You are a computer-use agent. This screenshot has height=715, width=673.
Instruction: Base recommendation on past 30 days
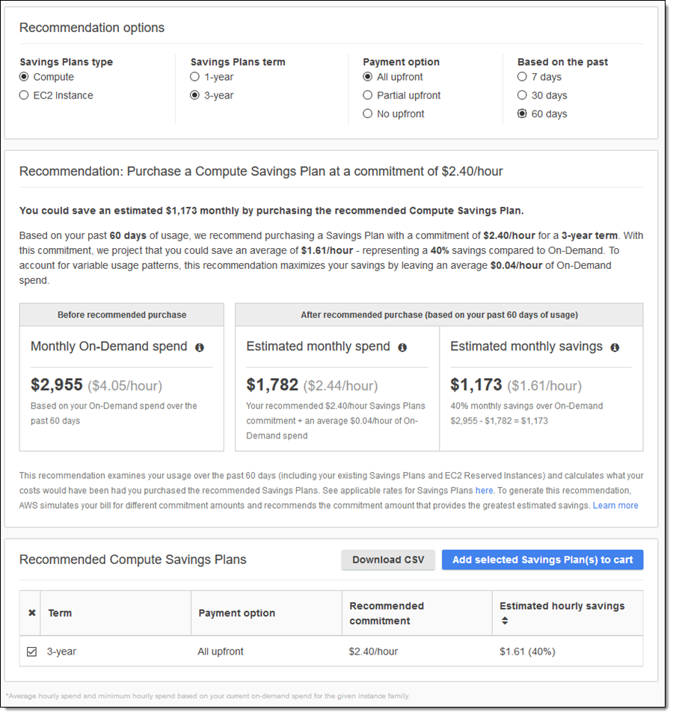(x=522, y=96)
